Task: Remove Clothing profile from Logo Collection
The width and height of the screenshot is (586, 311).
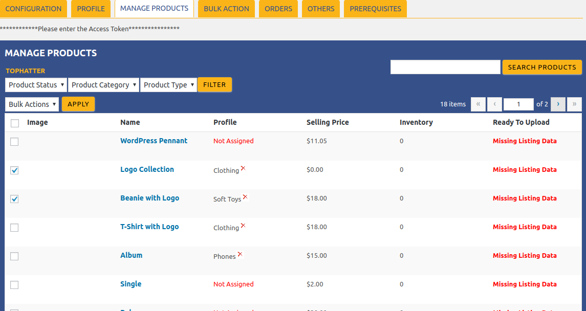Action: click(x=243, y=168)
